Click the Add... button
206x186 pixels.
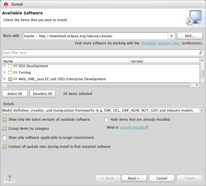coord(190,36)
